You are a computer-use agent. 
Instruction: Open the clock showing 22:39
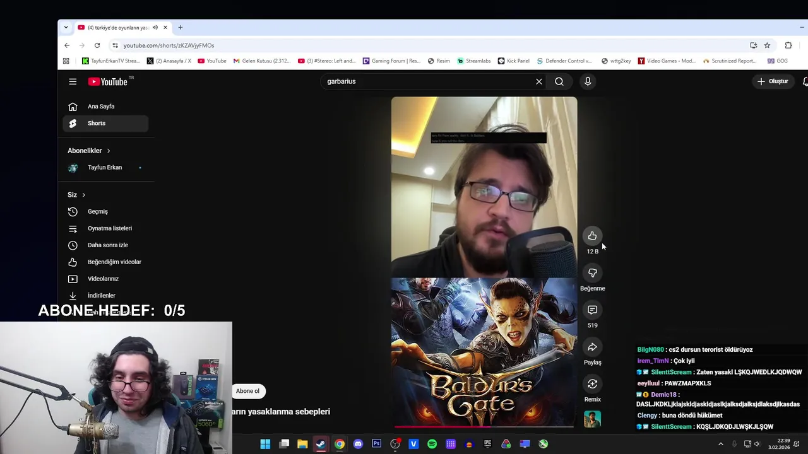pos(779,444)
